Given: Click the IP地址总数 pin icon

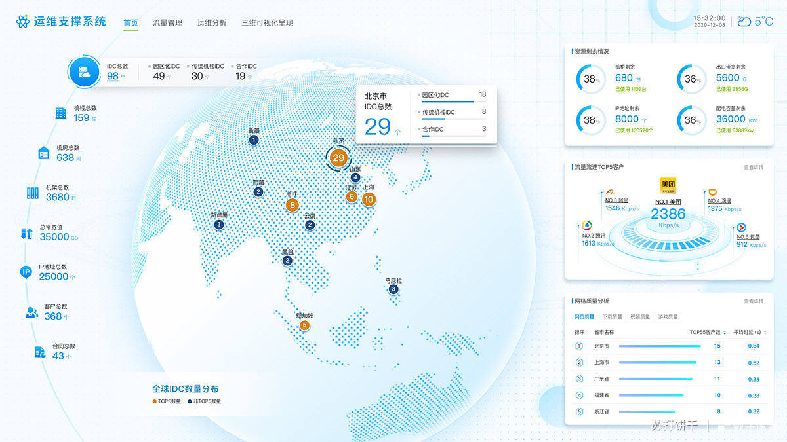Looking at the screenshot, I should [x=26, y=272].
